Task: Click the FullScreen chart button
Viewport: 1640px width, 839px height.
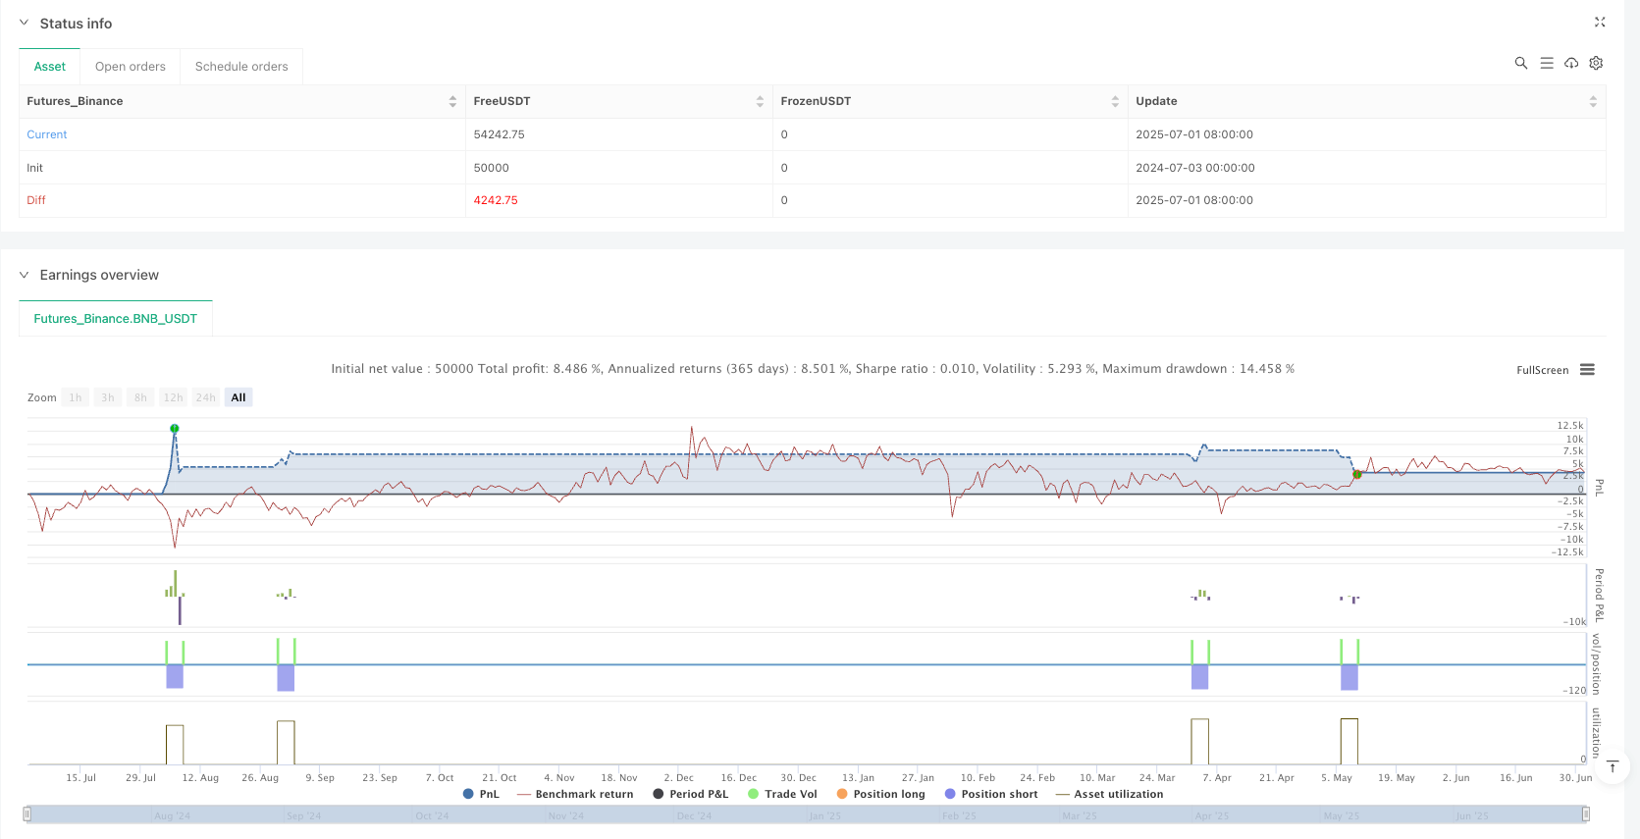Action: [1542, 370]
